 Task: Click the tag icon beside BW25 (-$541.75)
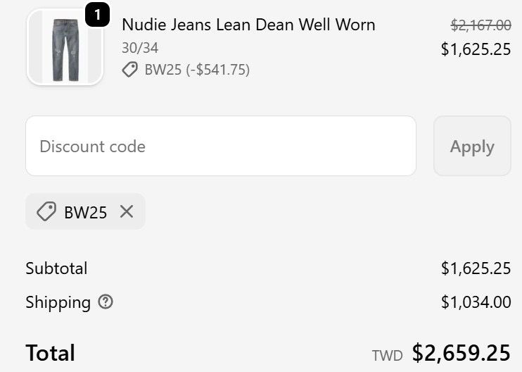(x=129, y=69)
